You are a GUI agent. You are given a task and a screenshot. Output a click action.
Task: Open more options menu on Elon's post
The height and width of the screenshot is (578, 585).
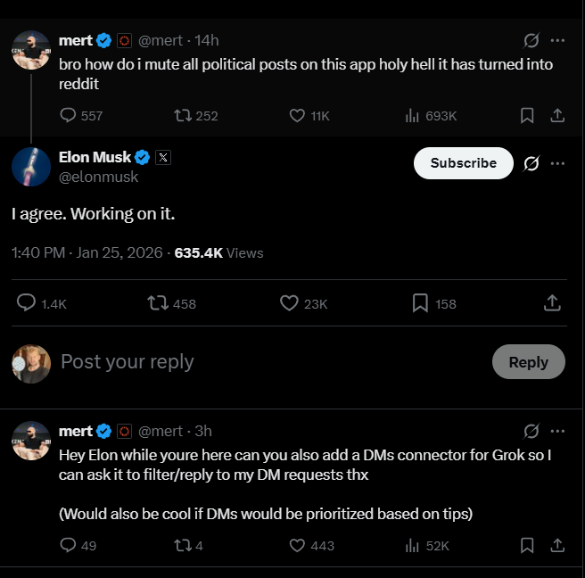557,163
